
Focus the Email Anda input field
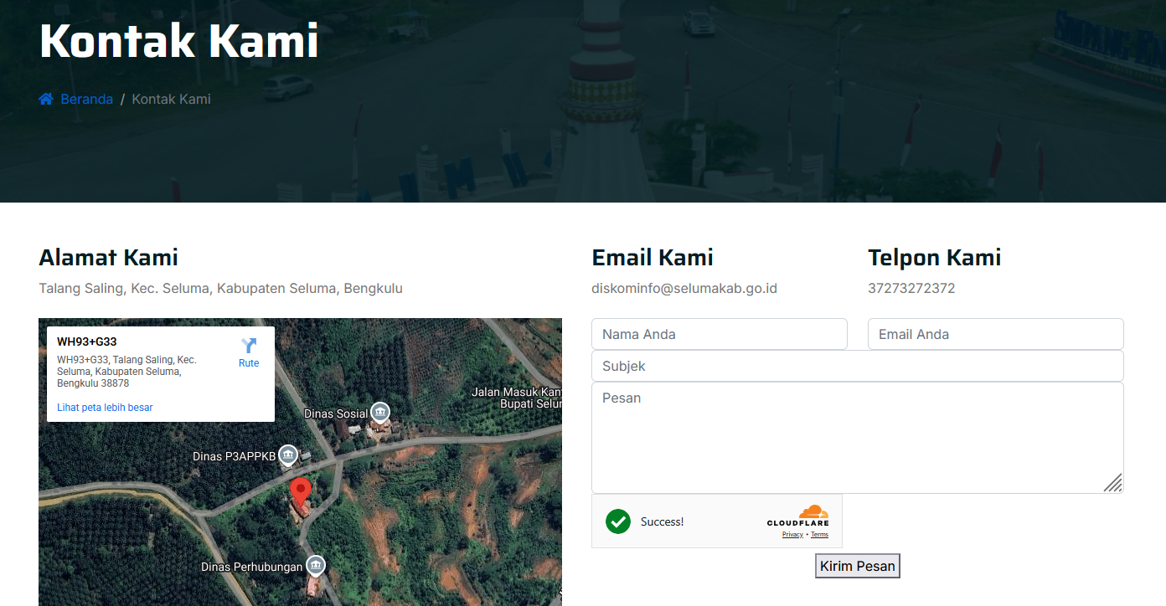pos(995,334)
